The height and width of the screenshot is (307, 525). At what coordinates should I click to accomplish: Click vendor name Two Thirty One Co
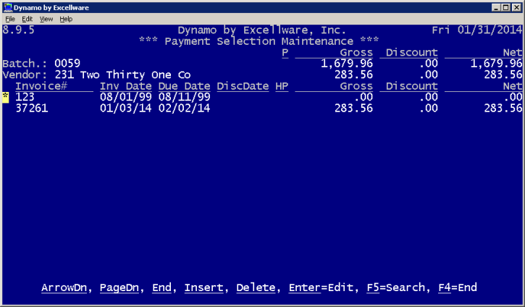135,75
